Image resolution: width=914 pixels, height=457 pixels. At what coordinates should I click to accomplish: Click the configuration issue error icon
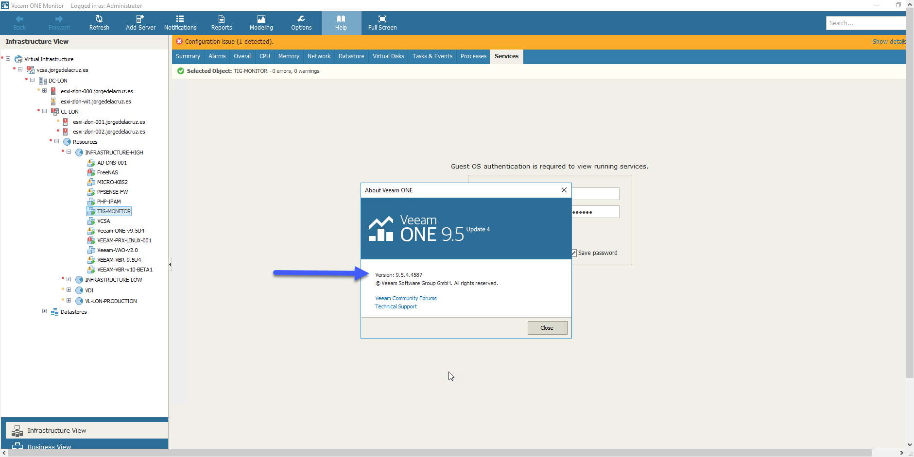pyautogui.click(x=179, y=42)
